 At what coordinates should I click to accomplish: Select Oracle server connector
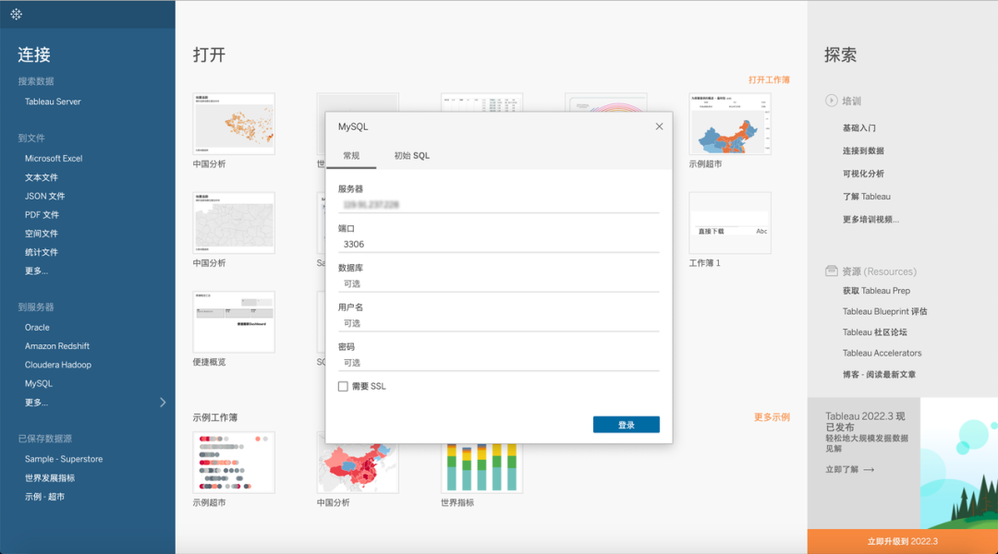[37, 328]
